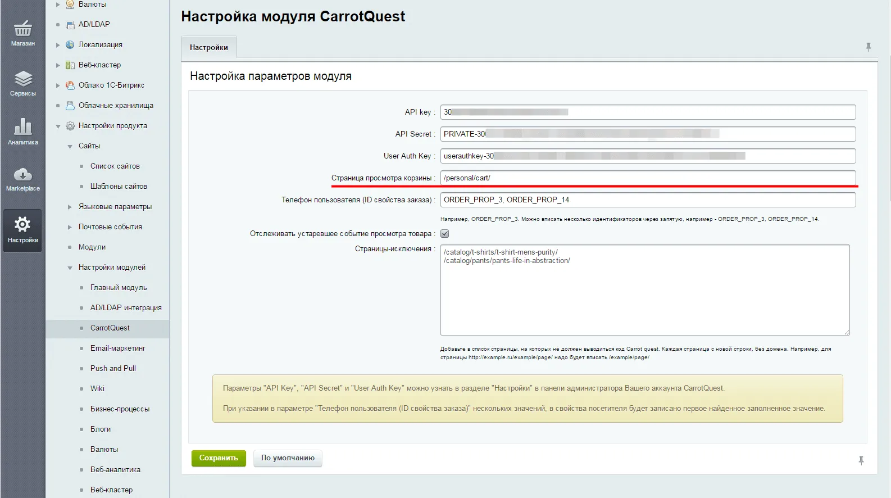Screen dimensions: 891x498
Task: Open the Настройки section gear icon
Action: [x=22, y=224]
